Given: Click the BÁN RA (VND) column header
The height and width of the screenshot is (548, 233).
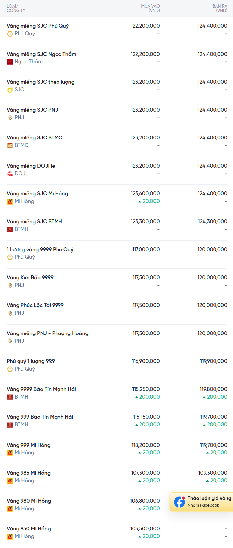Looking at the screenshot, I should pyautogui.click(x=220, y=8).
